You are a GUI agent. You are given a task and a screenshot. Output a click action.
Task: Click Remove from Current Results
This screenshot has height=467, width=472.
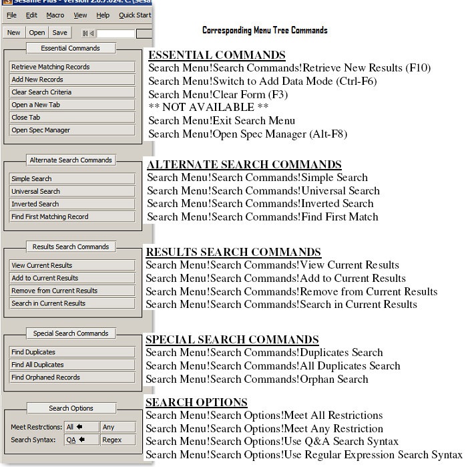[x=72, y=291]
